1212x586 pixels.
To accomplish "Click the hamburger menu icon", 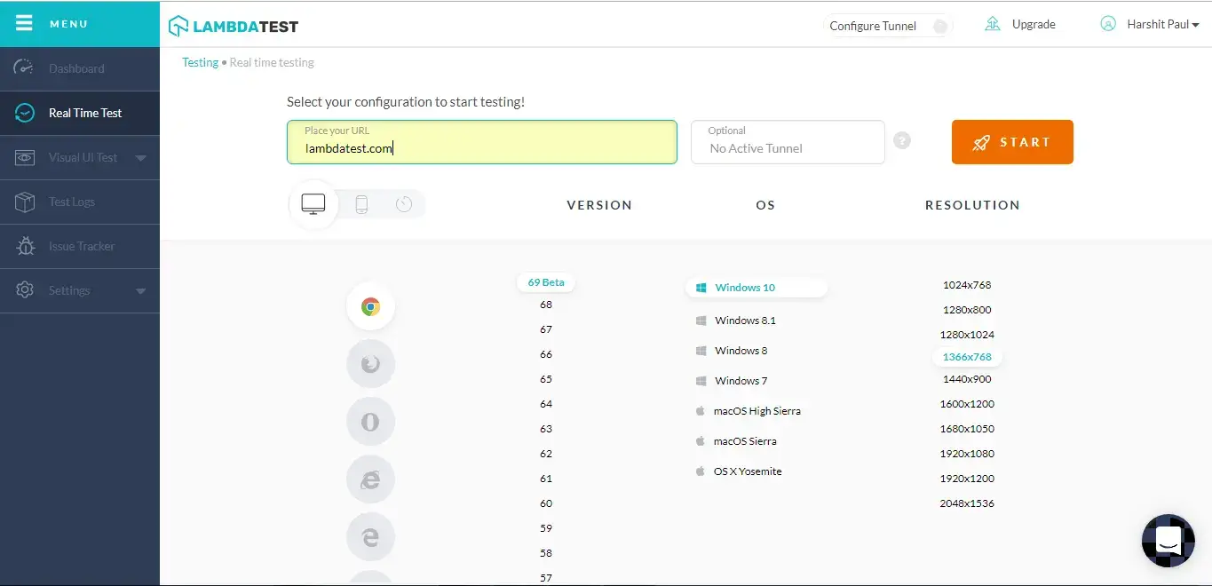I will 24,23.
